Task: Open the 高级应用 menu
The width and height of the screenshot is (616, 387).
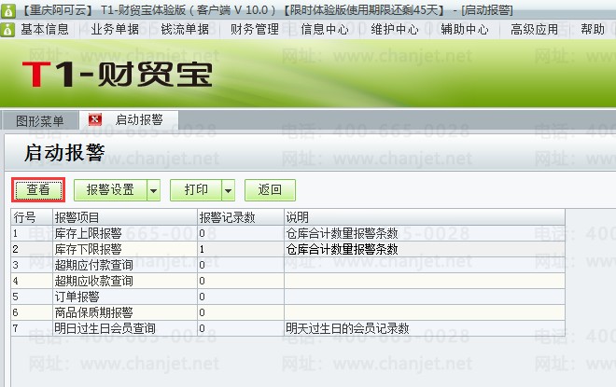Action: click(x=534, y=30)
